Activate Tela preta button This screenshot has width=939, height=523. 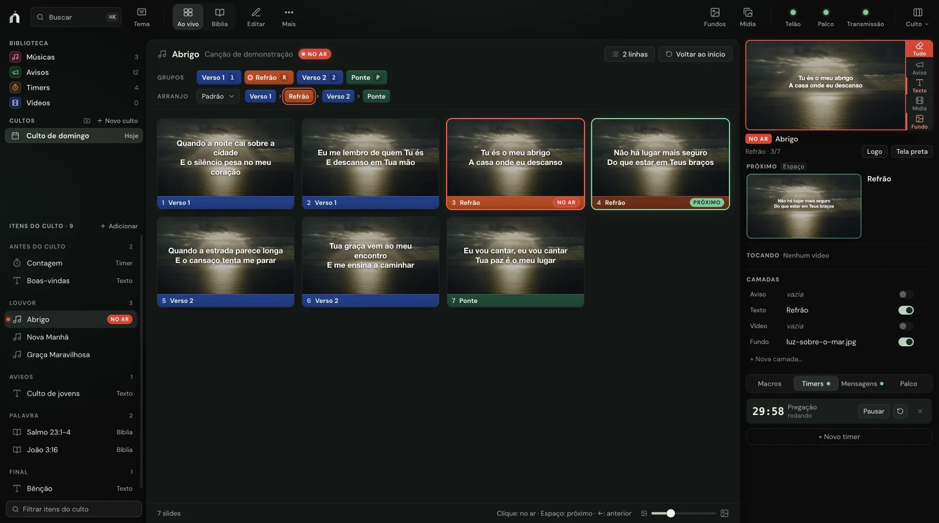click(x=912, y=151)
